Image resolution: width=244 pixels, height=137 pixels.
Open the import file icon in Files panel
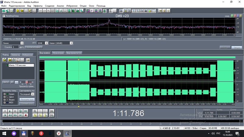point(5,60)
